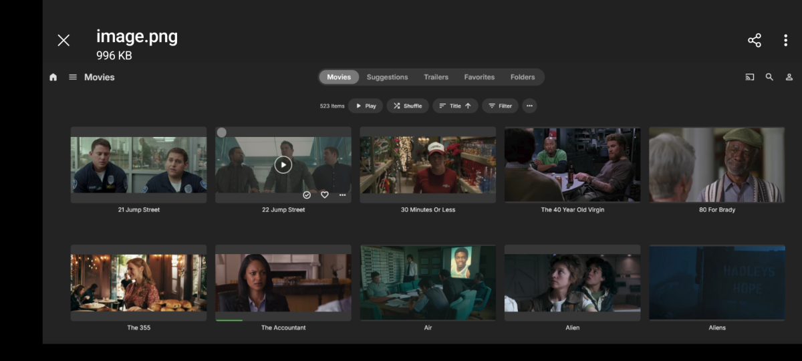Image resolution: width=802 pixels, height=361 pixels.
Task: Click the 80 For Brady title
Action: click(717, 210)
